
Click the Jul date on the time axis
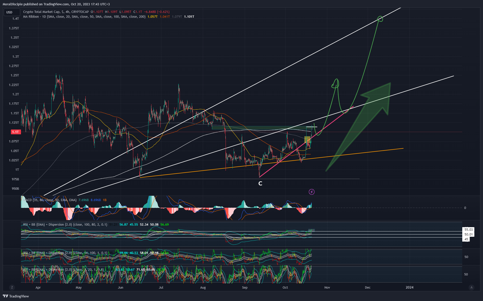[161, 288]
